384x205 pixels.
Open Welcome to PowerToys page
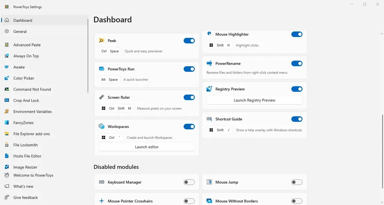(44, 175)
